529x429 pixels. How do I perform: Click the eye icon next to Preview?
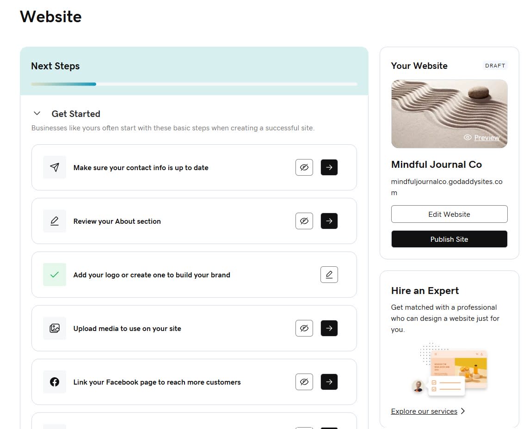(467, 137)
